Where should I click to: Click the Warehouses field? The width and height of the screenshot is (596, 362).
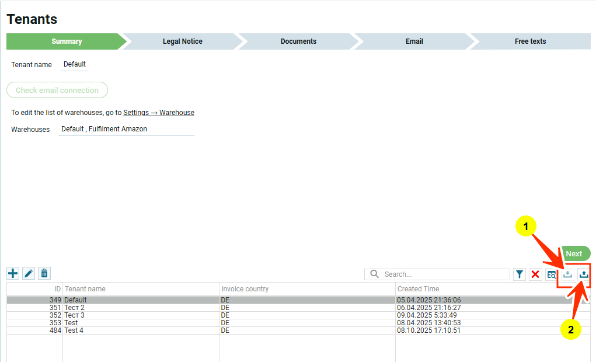click(126, 129)
